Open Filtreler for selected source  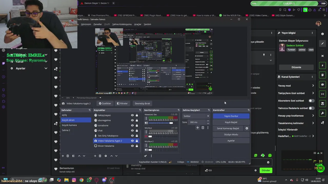(122, 103)
